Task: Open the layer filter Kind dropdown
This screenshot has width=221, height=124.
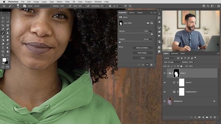Action: [170, 58]
